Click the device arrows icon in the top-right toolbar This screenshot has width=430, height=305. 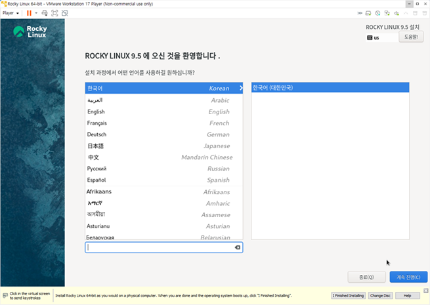click(x=360, y=13)
